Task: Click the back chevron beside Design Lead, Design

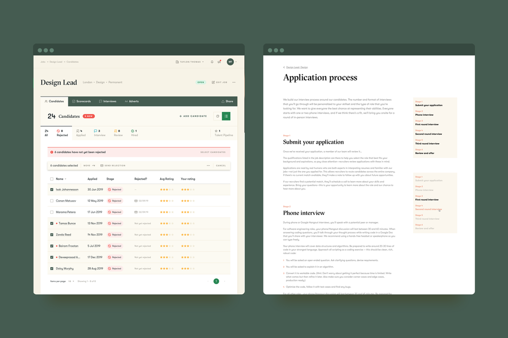Action: pyautogui.click(x=284, y=67)
